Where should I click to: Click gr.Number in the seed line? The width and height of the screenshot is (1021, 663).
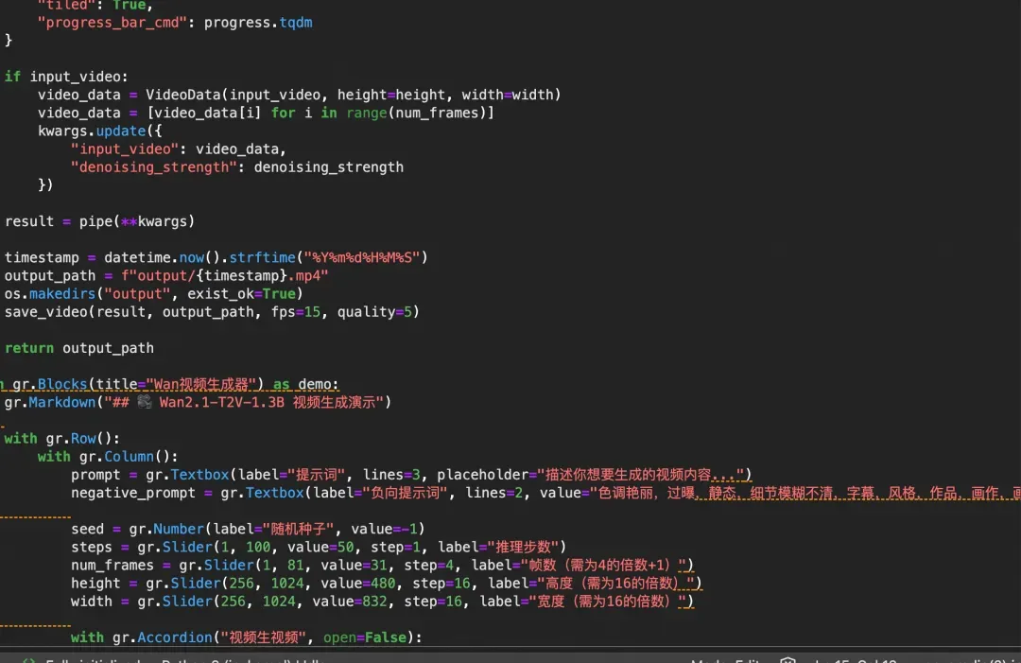click(166, 530)
